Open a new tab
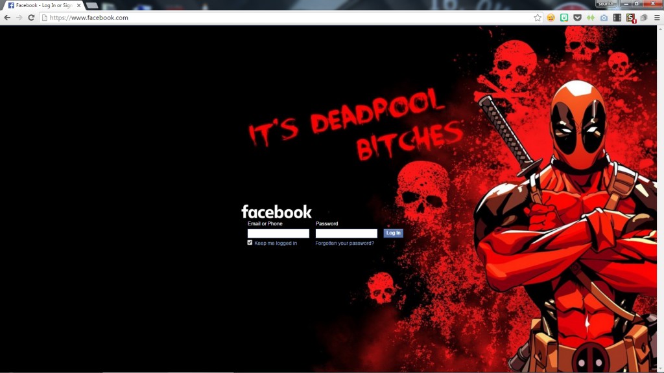The image size is (664, 373). coord(92,5)
